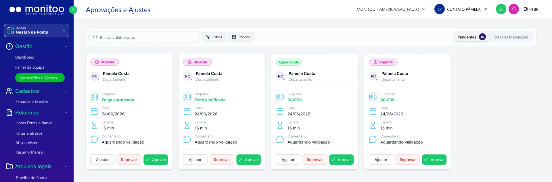Open Absenteísmo report
Screen dimensions: 552x182
[x=27, y=143]
